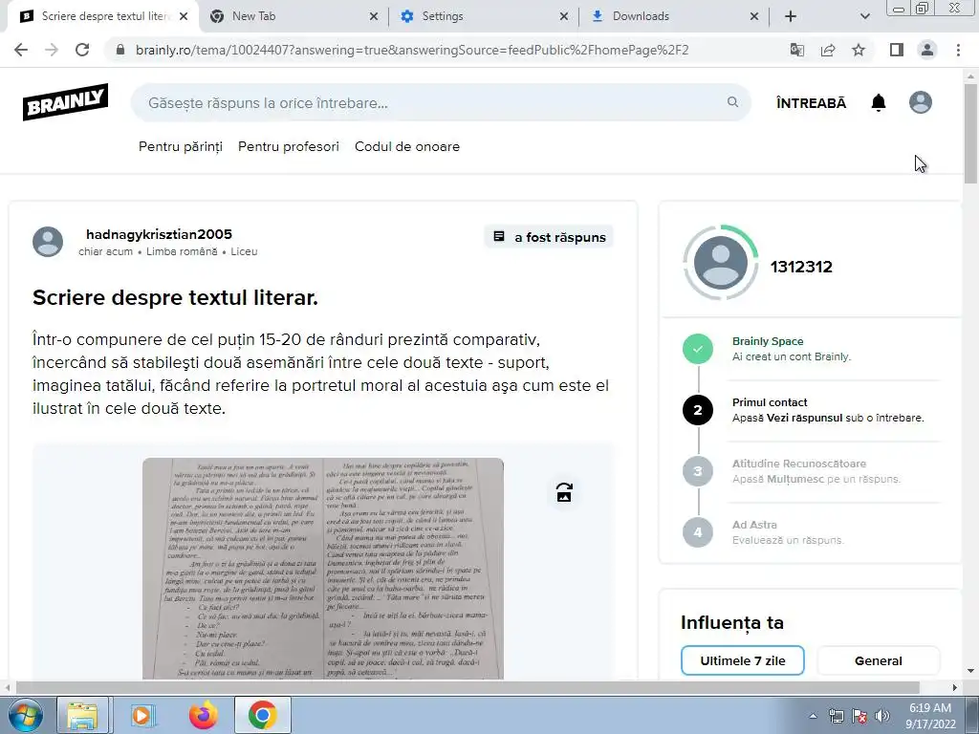This screenshot has width=979, height=734.
Task: Rotate the attached image
Action: coord(564,492)
